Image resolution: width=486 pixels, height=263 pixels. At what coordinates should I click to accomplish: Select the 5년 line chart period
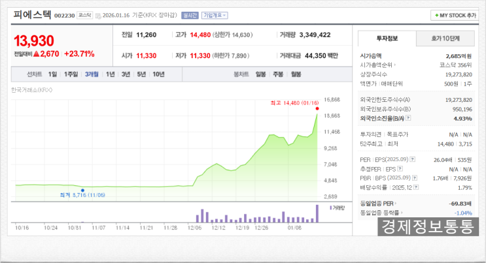[141, 74]
